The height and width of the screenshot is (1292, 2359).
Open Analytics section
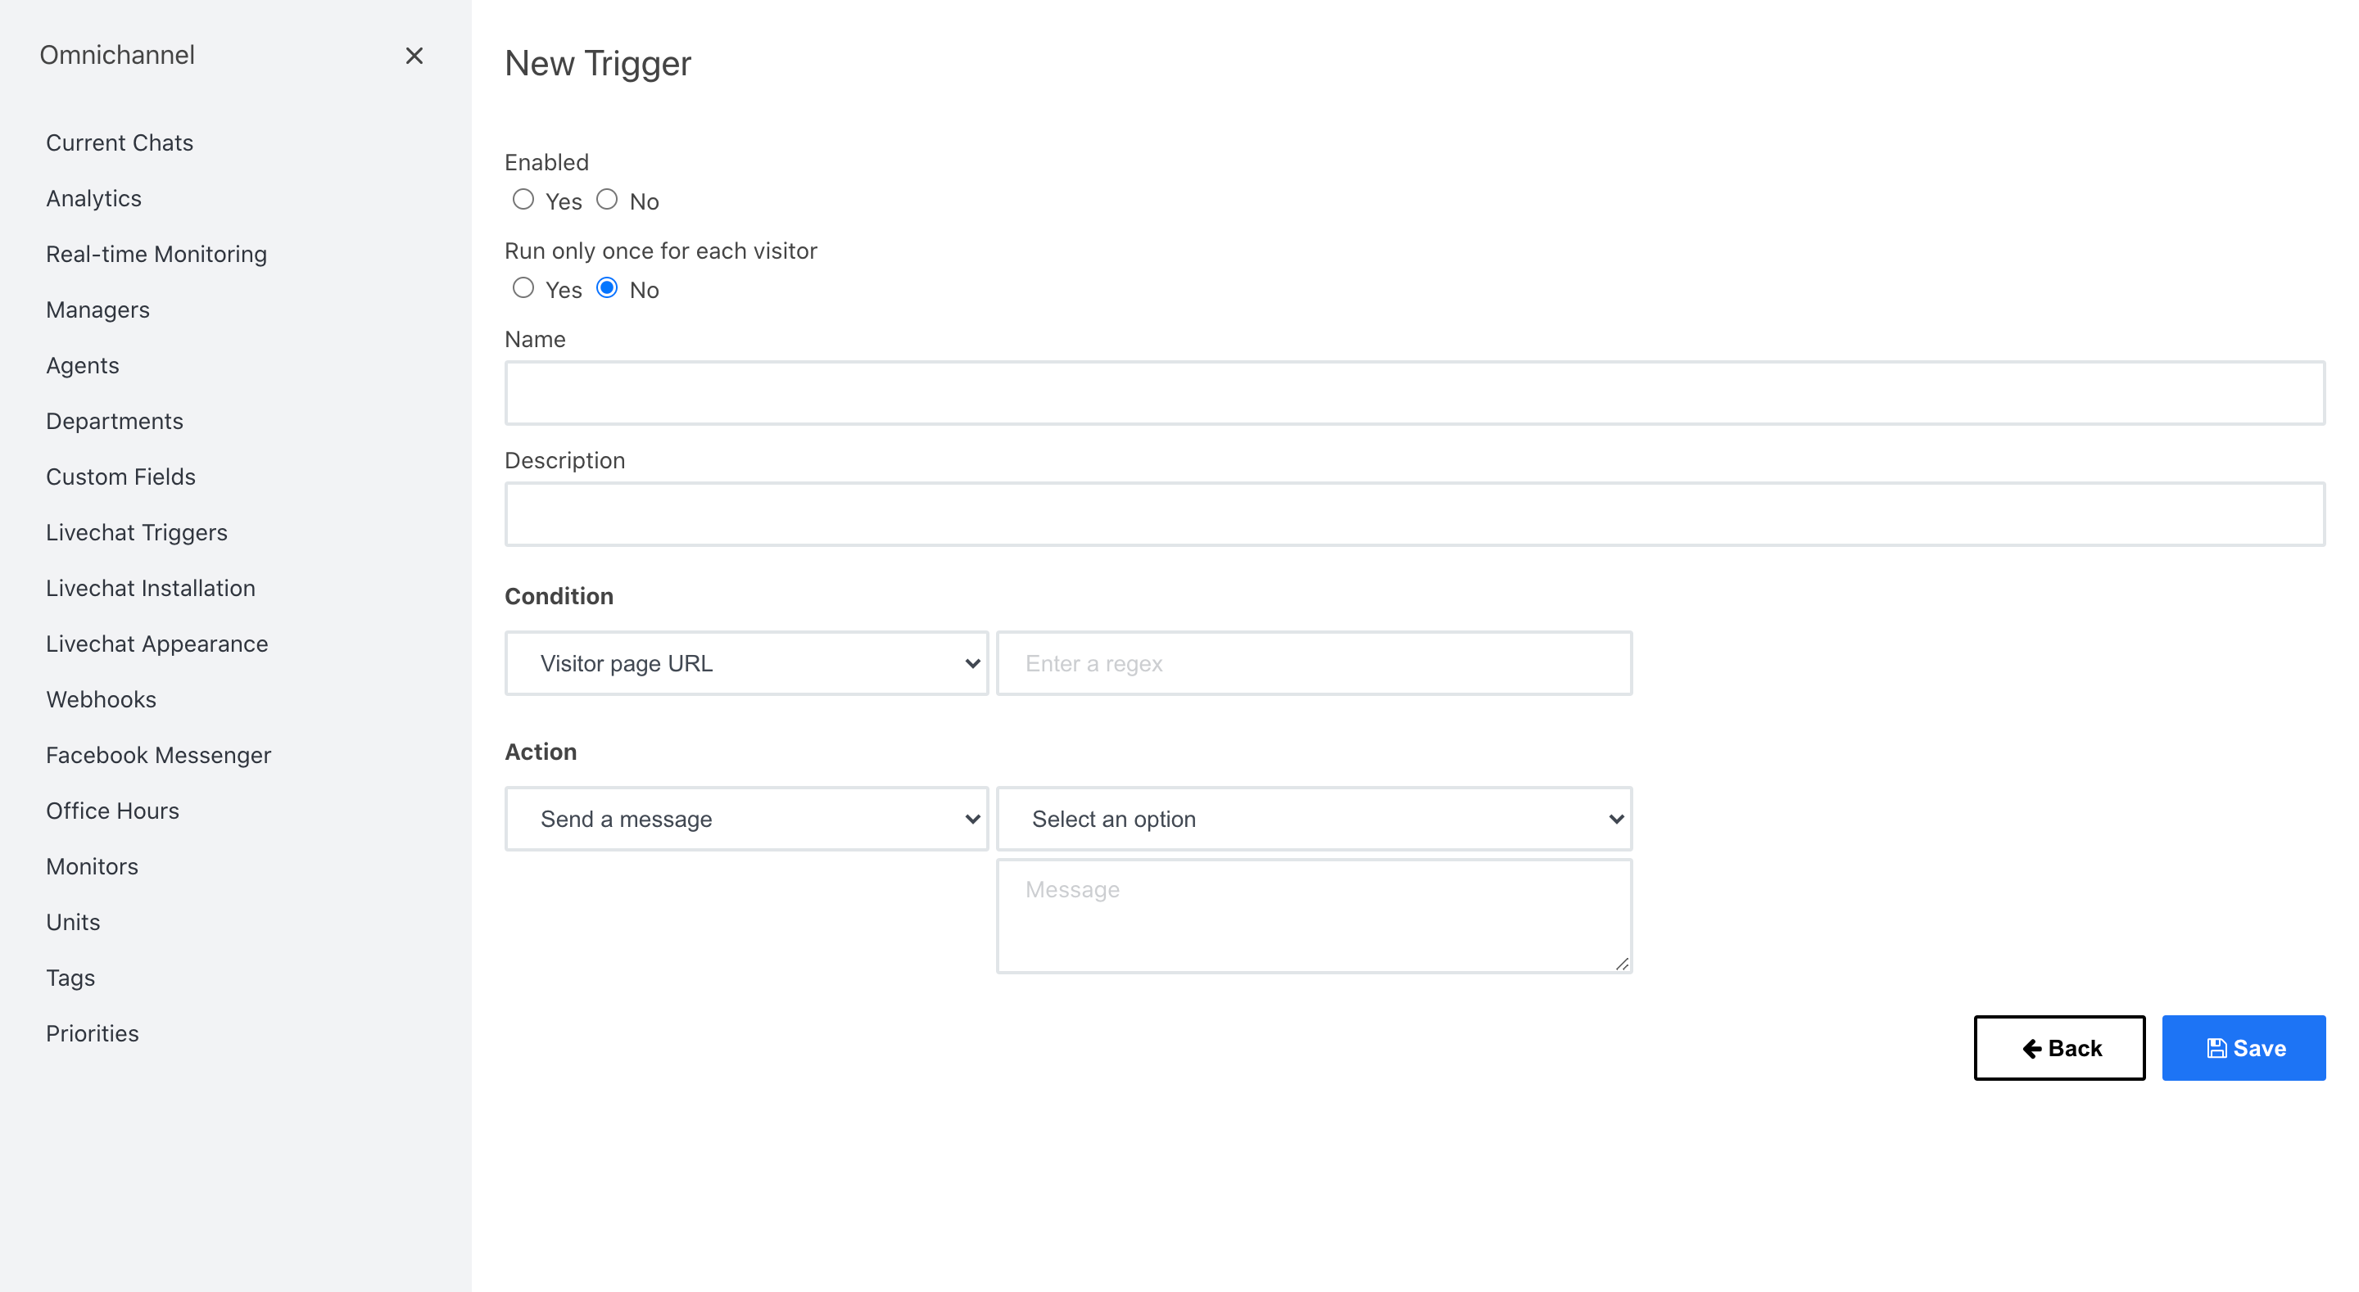(x=93, y=199)
